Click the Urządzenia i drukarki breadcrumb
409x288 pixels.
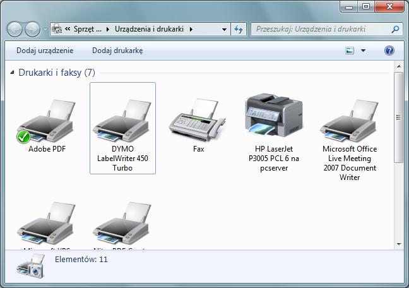149,29
